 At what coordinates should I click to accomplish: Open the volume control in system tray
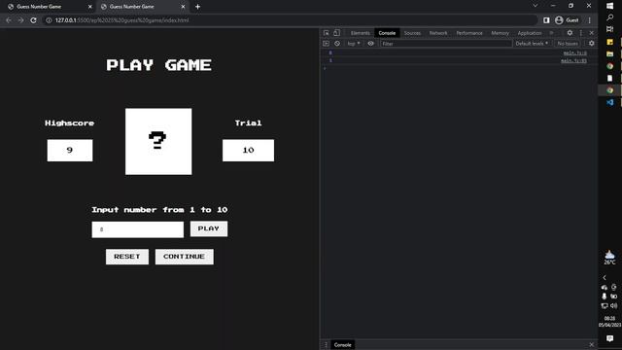[613, 305]
